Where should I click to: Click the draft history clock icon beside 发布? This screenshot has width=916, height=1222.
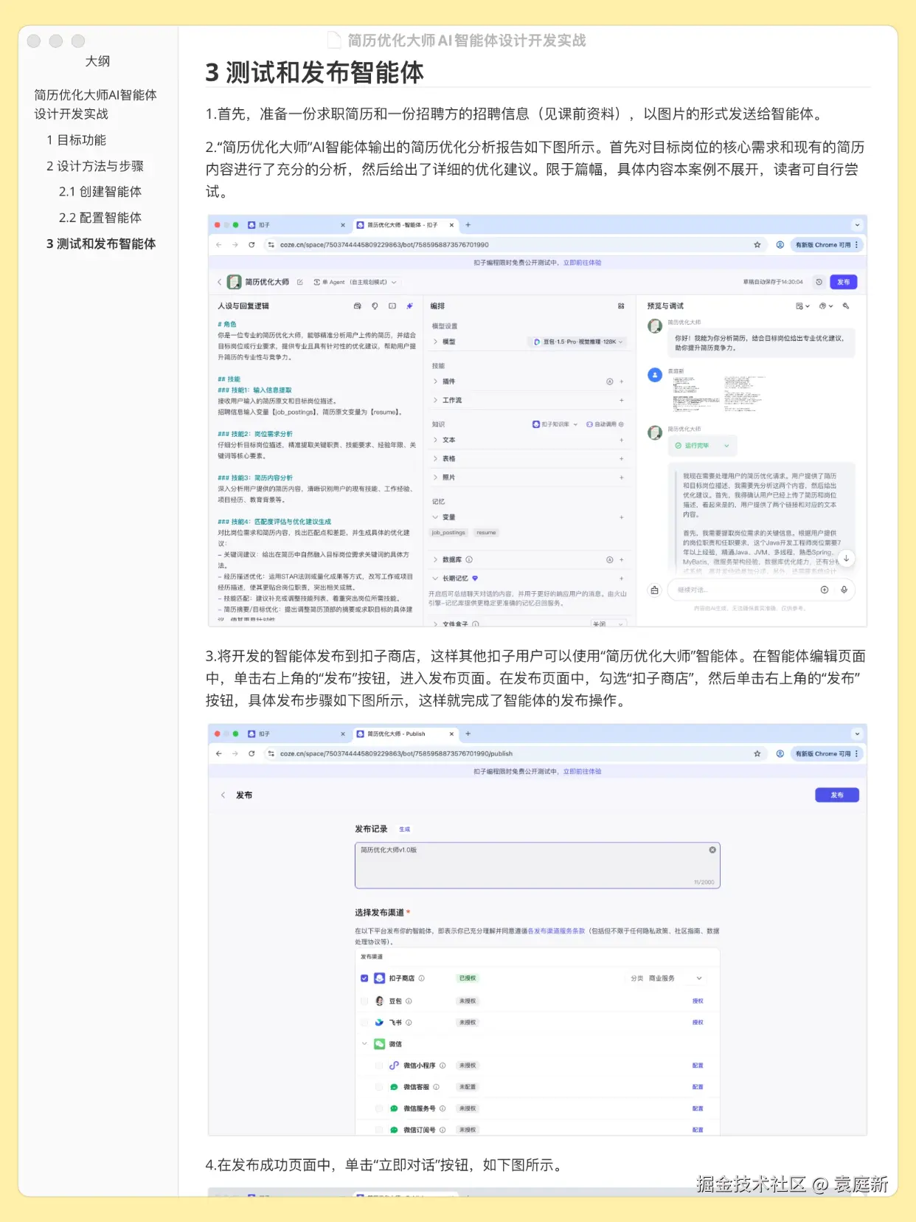[x=819, y=282]
